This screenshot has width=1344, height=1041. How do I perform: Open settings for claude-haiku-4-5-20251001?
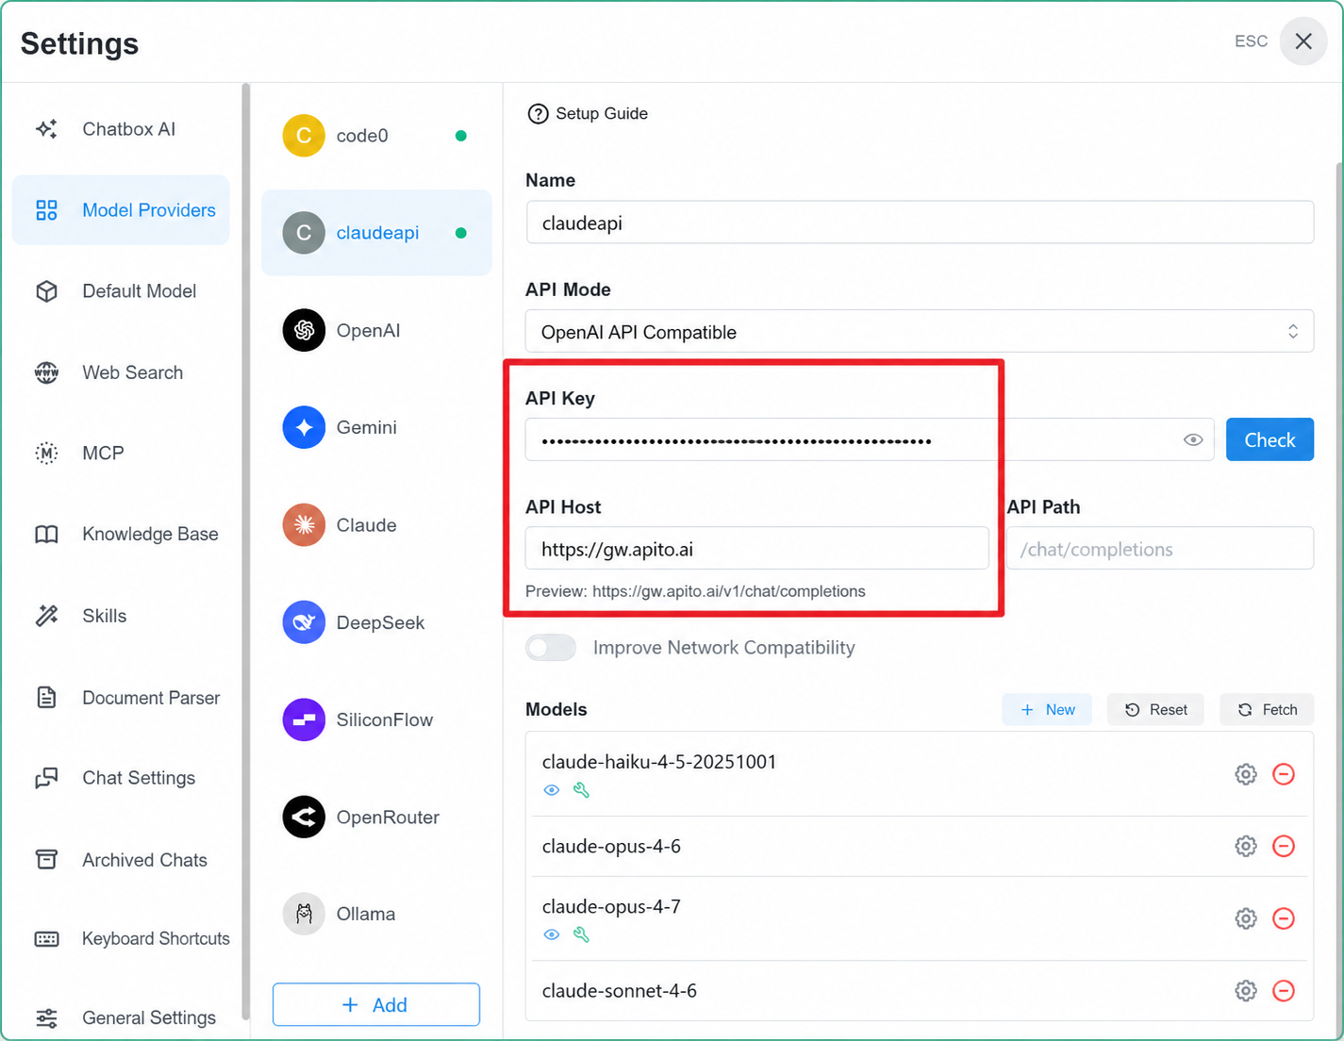[x=1246, y=774]
